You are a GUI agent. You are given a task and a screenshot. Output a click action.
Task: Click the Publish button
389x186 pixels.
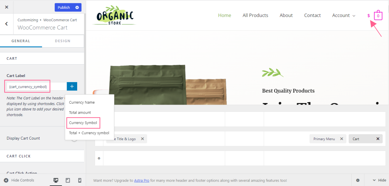pyautogui.click(x=64, y=7)
